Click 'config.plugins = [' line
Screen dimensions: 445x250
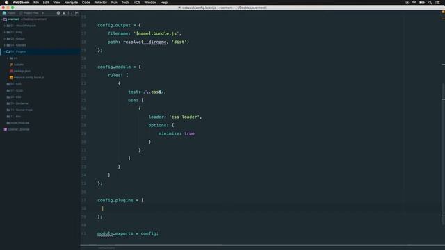click(120, 200)
